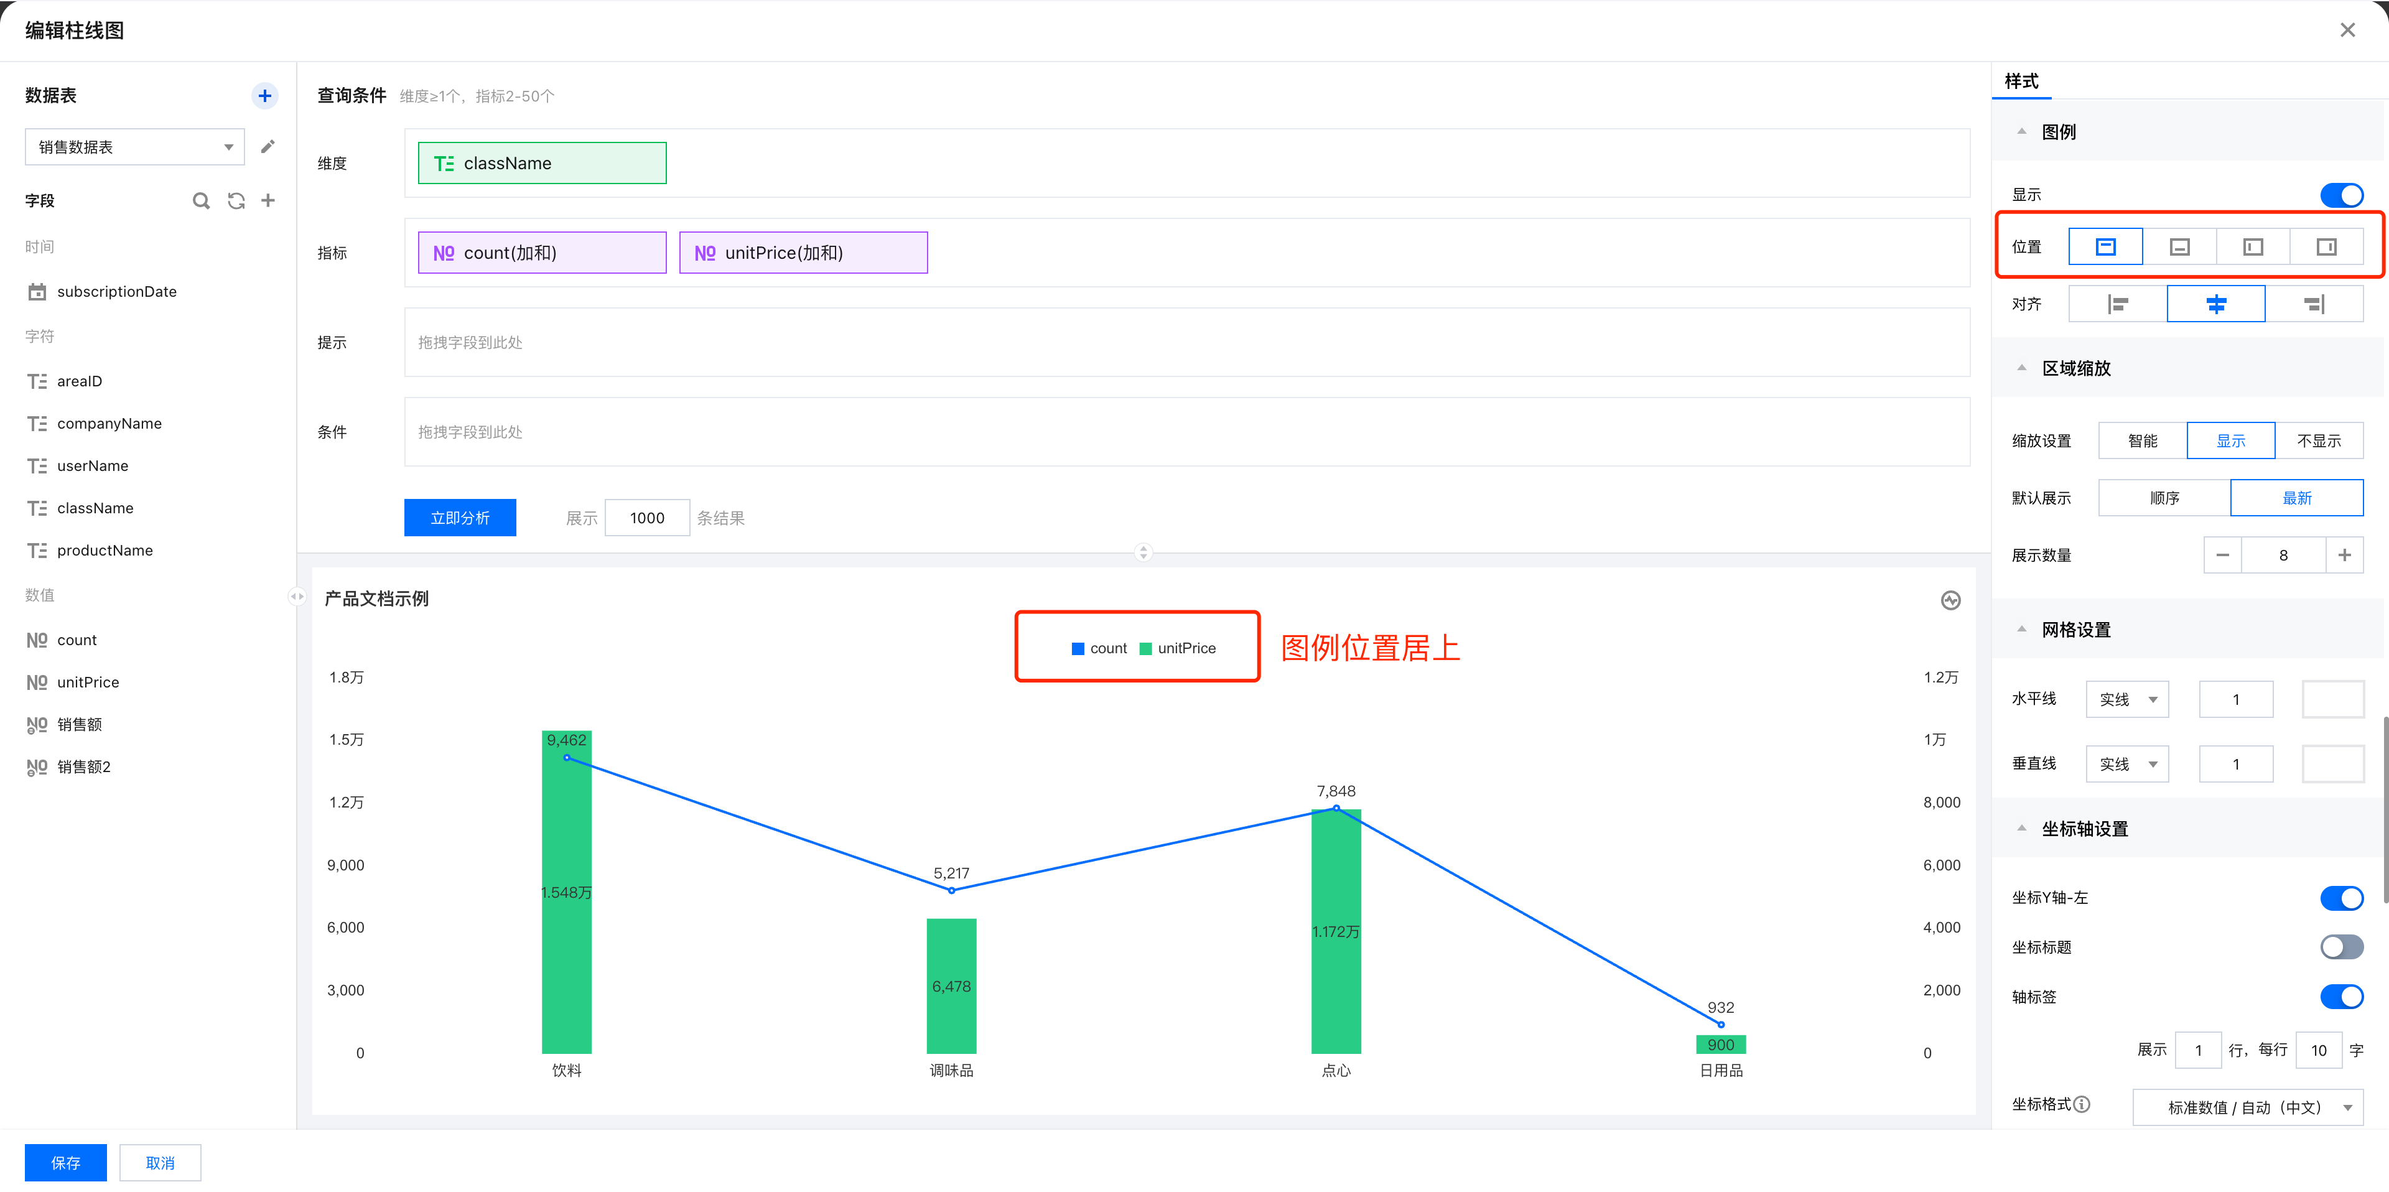Open the 销售数据表 data table dropdown
The image size is (2389, 1192).
point(134,147)
